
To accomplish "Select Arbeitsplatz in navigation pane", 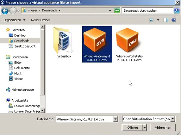I will coord(20,101).
